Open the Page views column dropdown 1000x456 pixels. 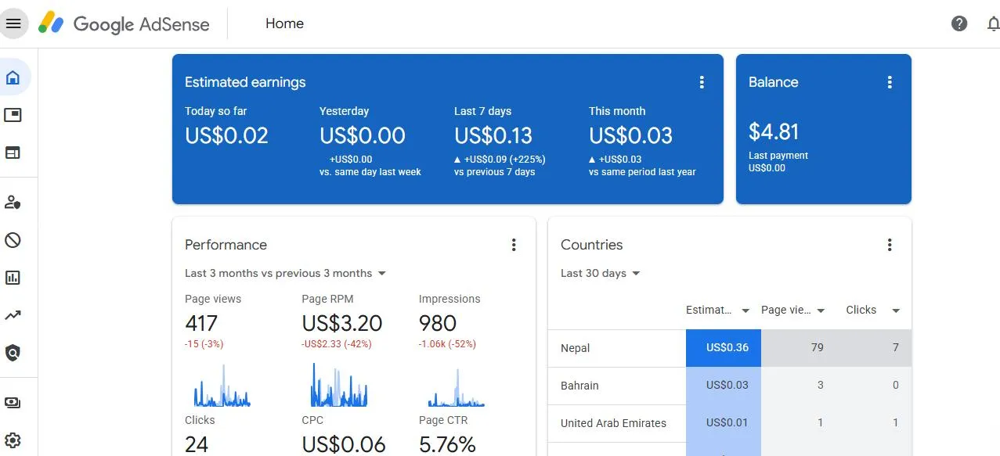(x=821, y=311)
